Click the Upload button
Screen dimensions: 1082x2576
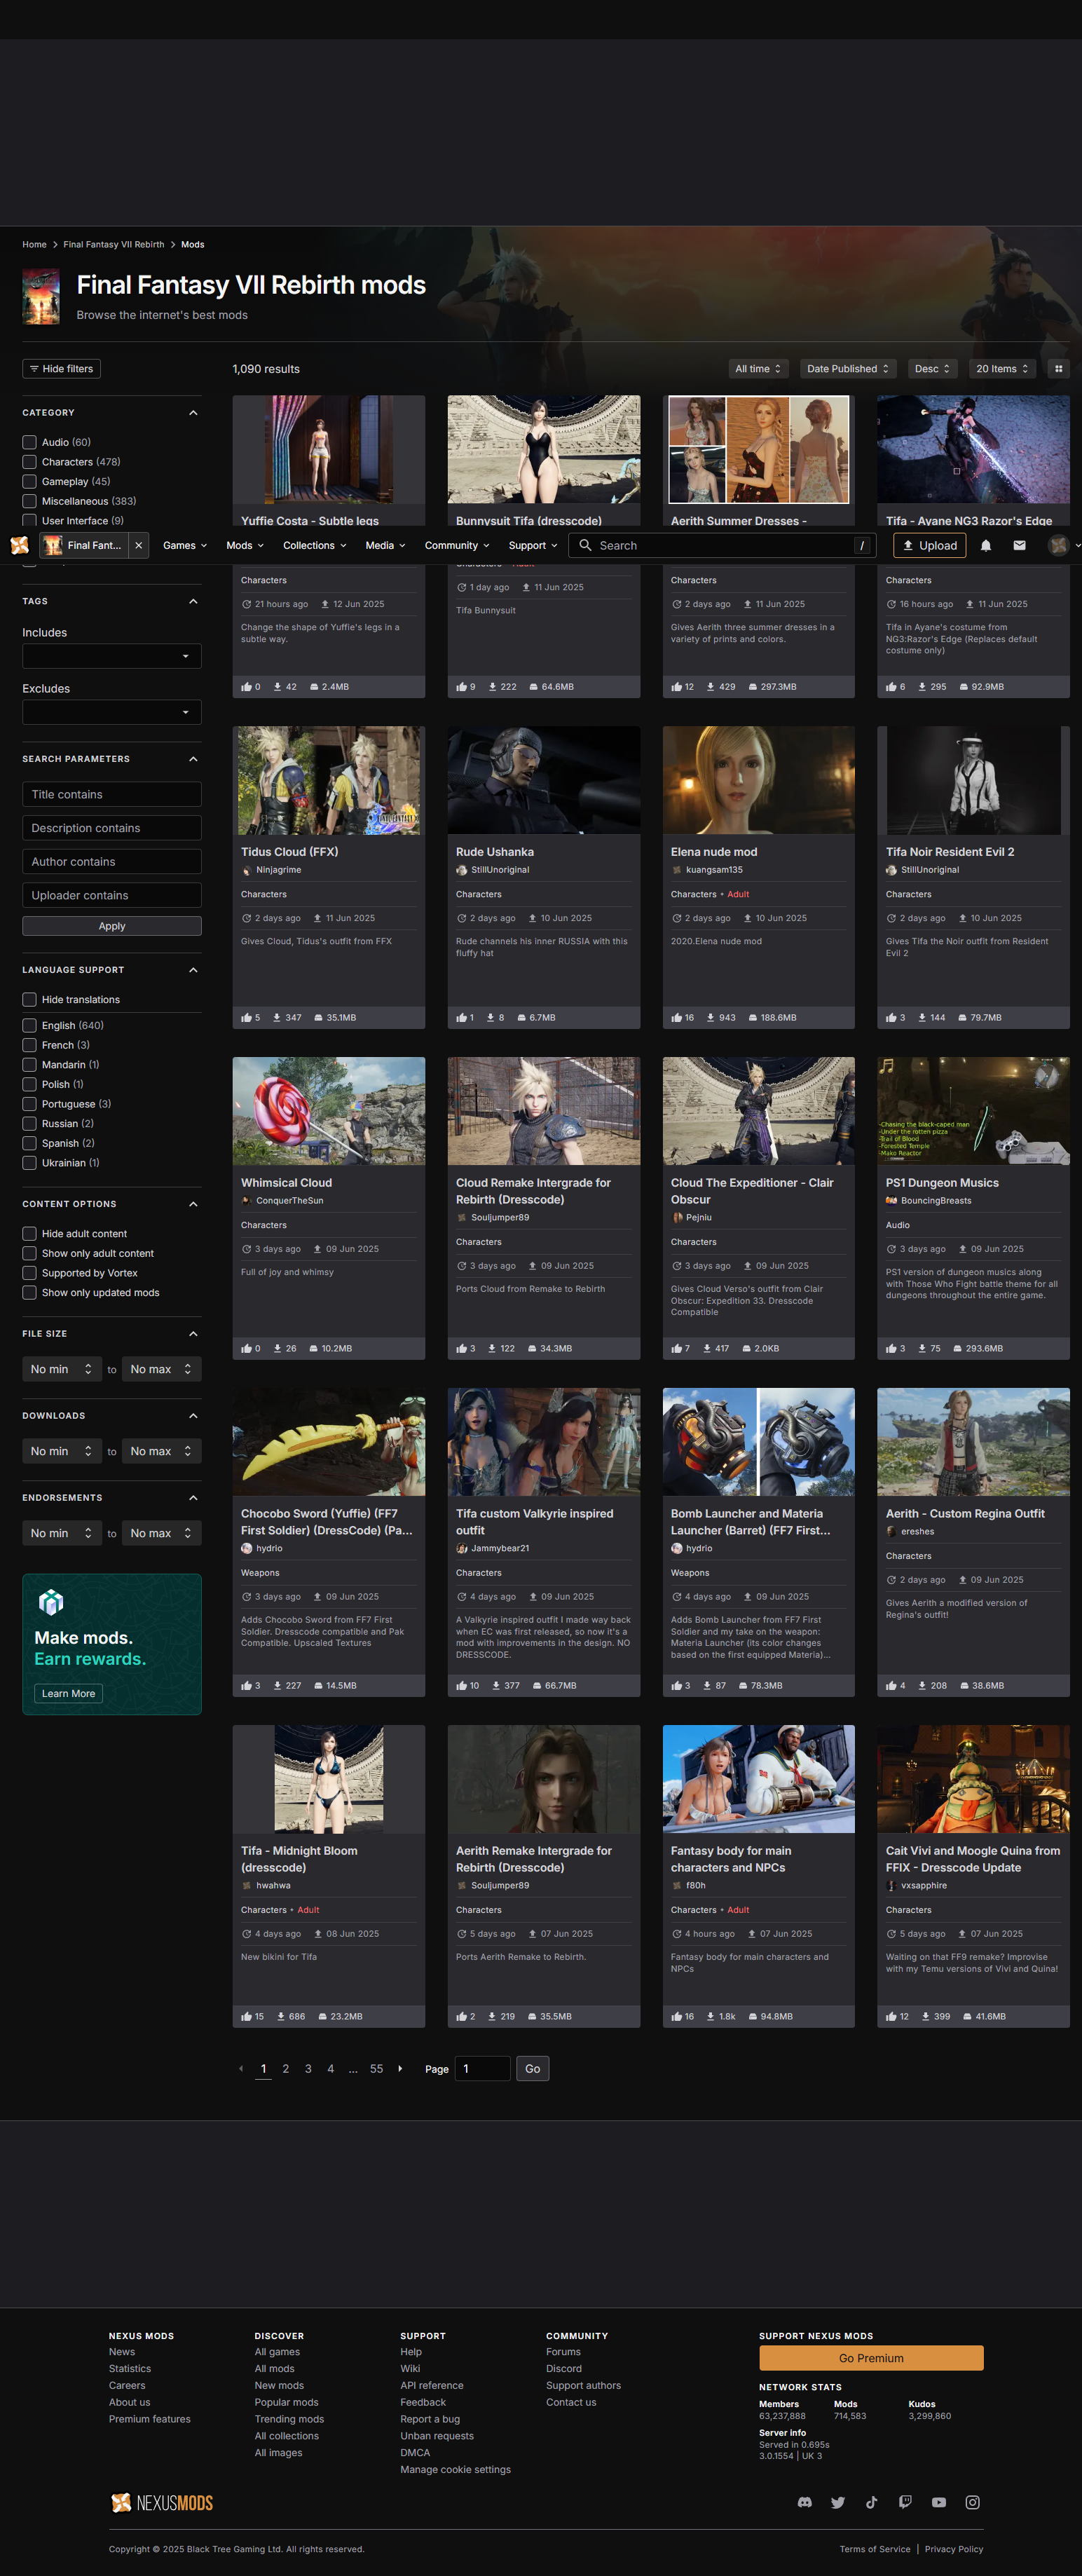pos(930,545)
